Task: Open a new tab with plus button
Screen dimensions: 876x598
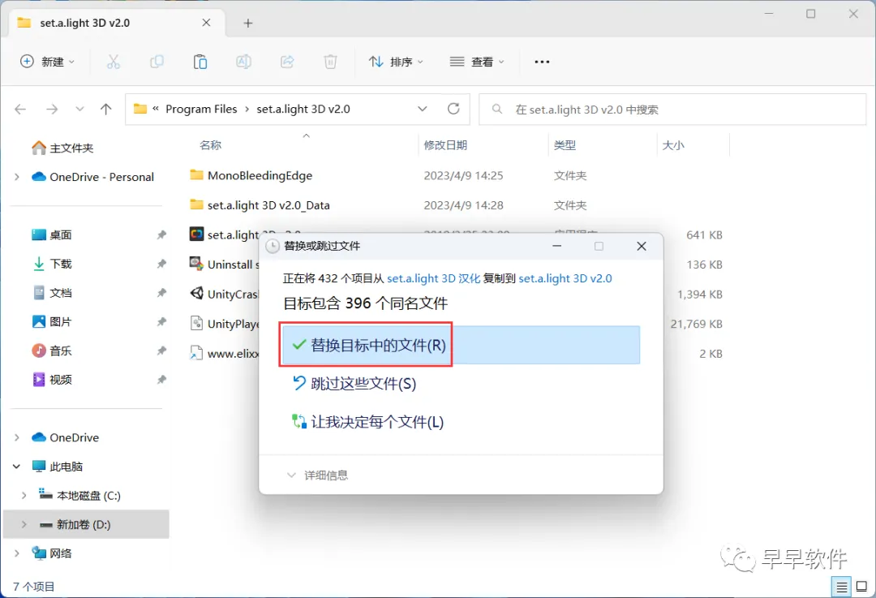Action: coord(248,23)
